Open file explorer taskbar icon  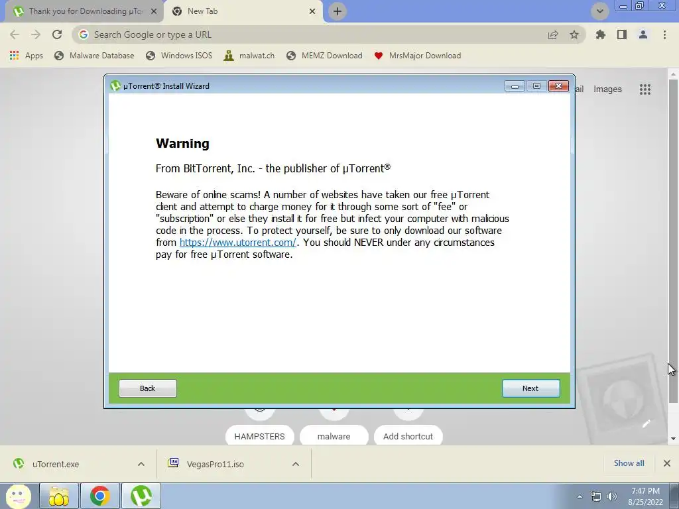(x=59, y=496)
